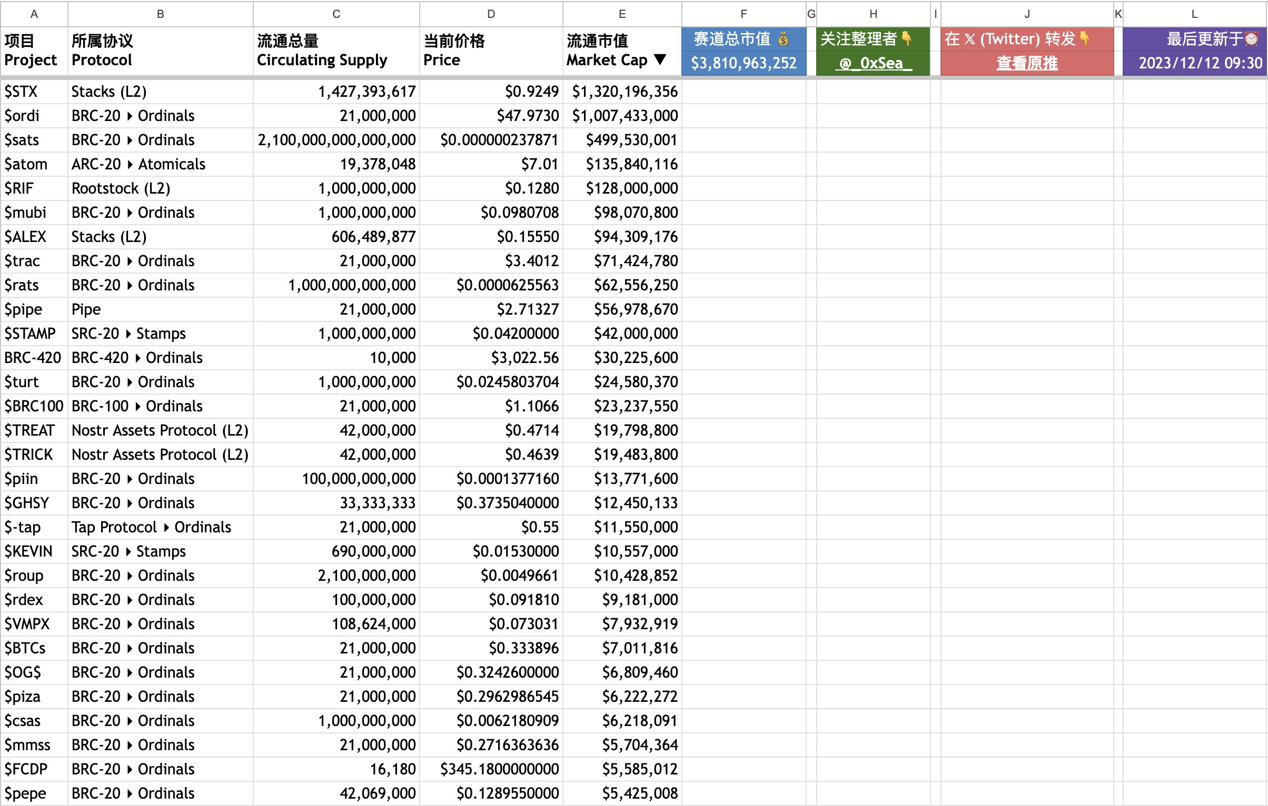Click the $mmss market cap $5,704,364
This screenshot has width=1268, height=806.
click(622, 745)
